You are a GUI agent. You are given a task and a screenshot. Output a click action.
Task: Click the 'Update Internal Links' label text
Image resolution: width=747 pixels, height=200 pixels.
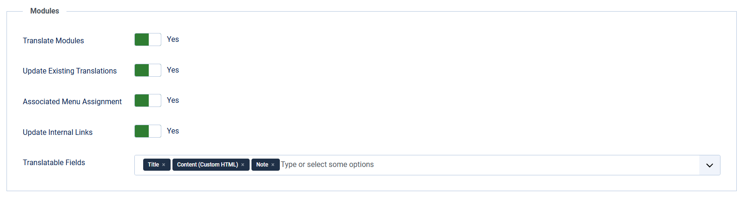[x=58, y=133]
